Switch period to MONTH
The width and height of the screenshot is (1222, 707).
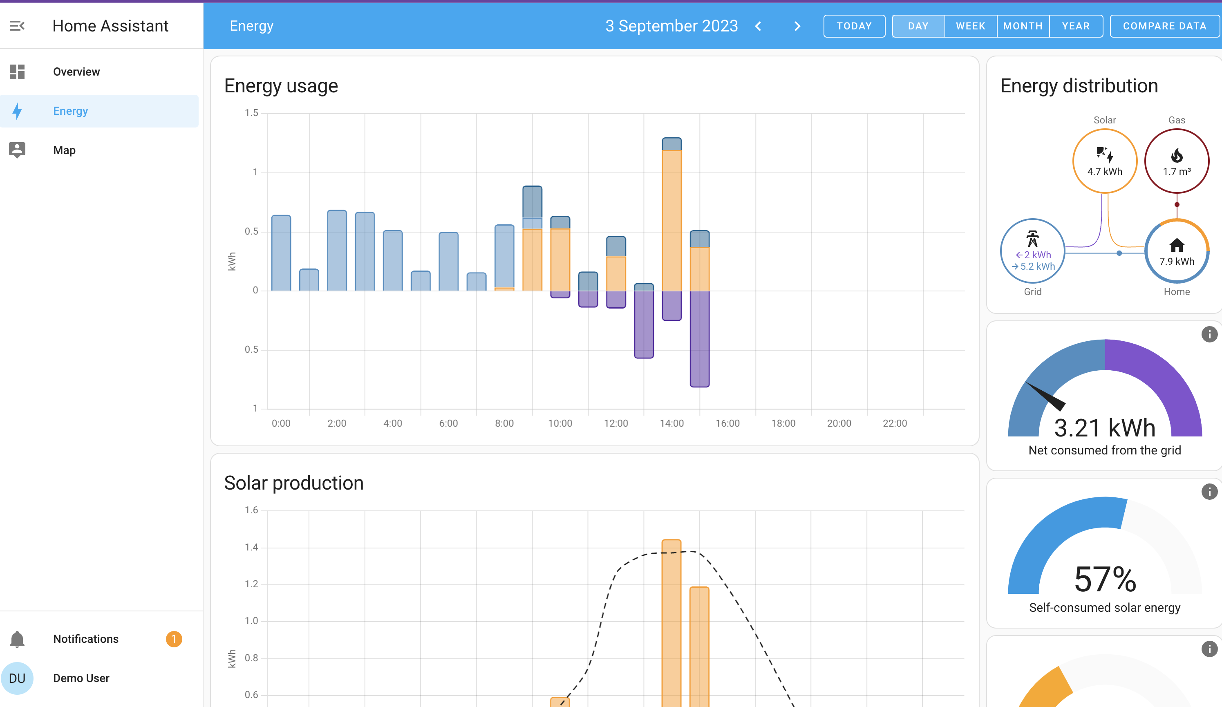point(1023,26)
